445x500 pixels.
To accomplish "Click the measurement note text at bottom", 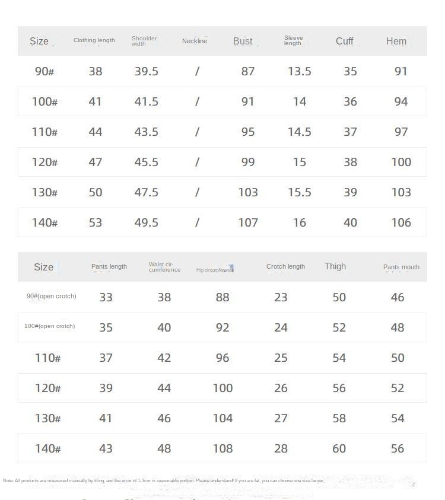I will (x=164, y=480).
